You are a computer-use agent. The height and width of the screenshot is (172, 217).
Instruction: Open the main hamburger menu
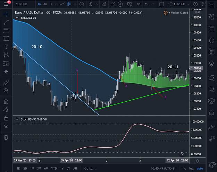click(6, 5)
